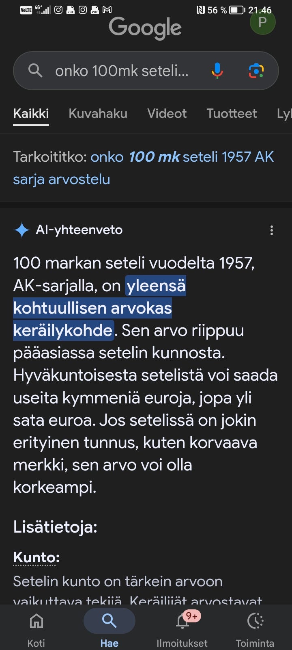Start a voice search with the microphone icon
Screen dimensions: 292x650
click(217, 70)
